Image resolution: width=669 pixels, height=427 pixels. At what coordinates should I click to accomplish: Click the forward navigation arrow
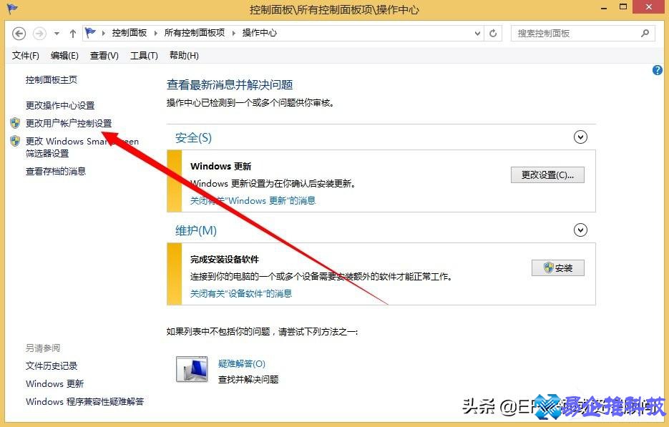[38, 33]
